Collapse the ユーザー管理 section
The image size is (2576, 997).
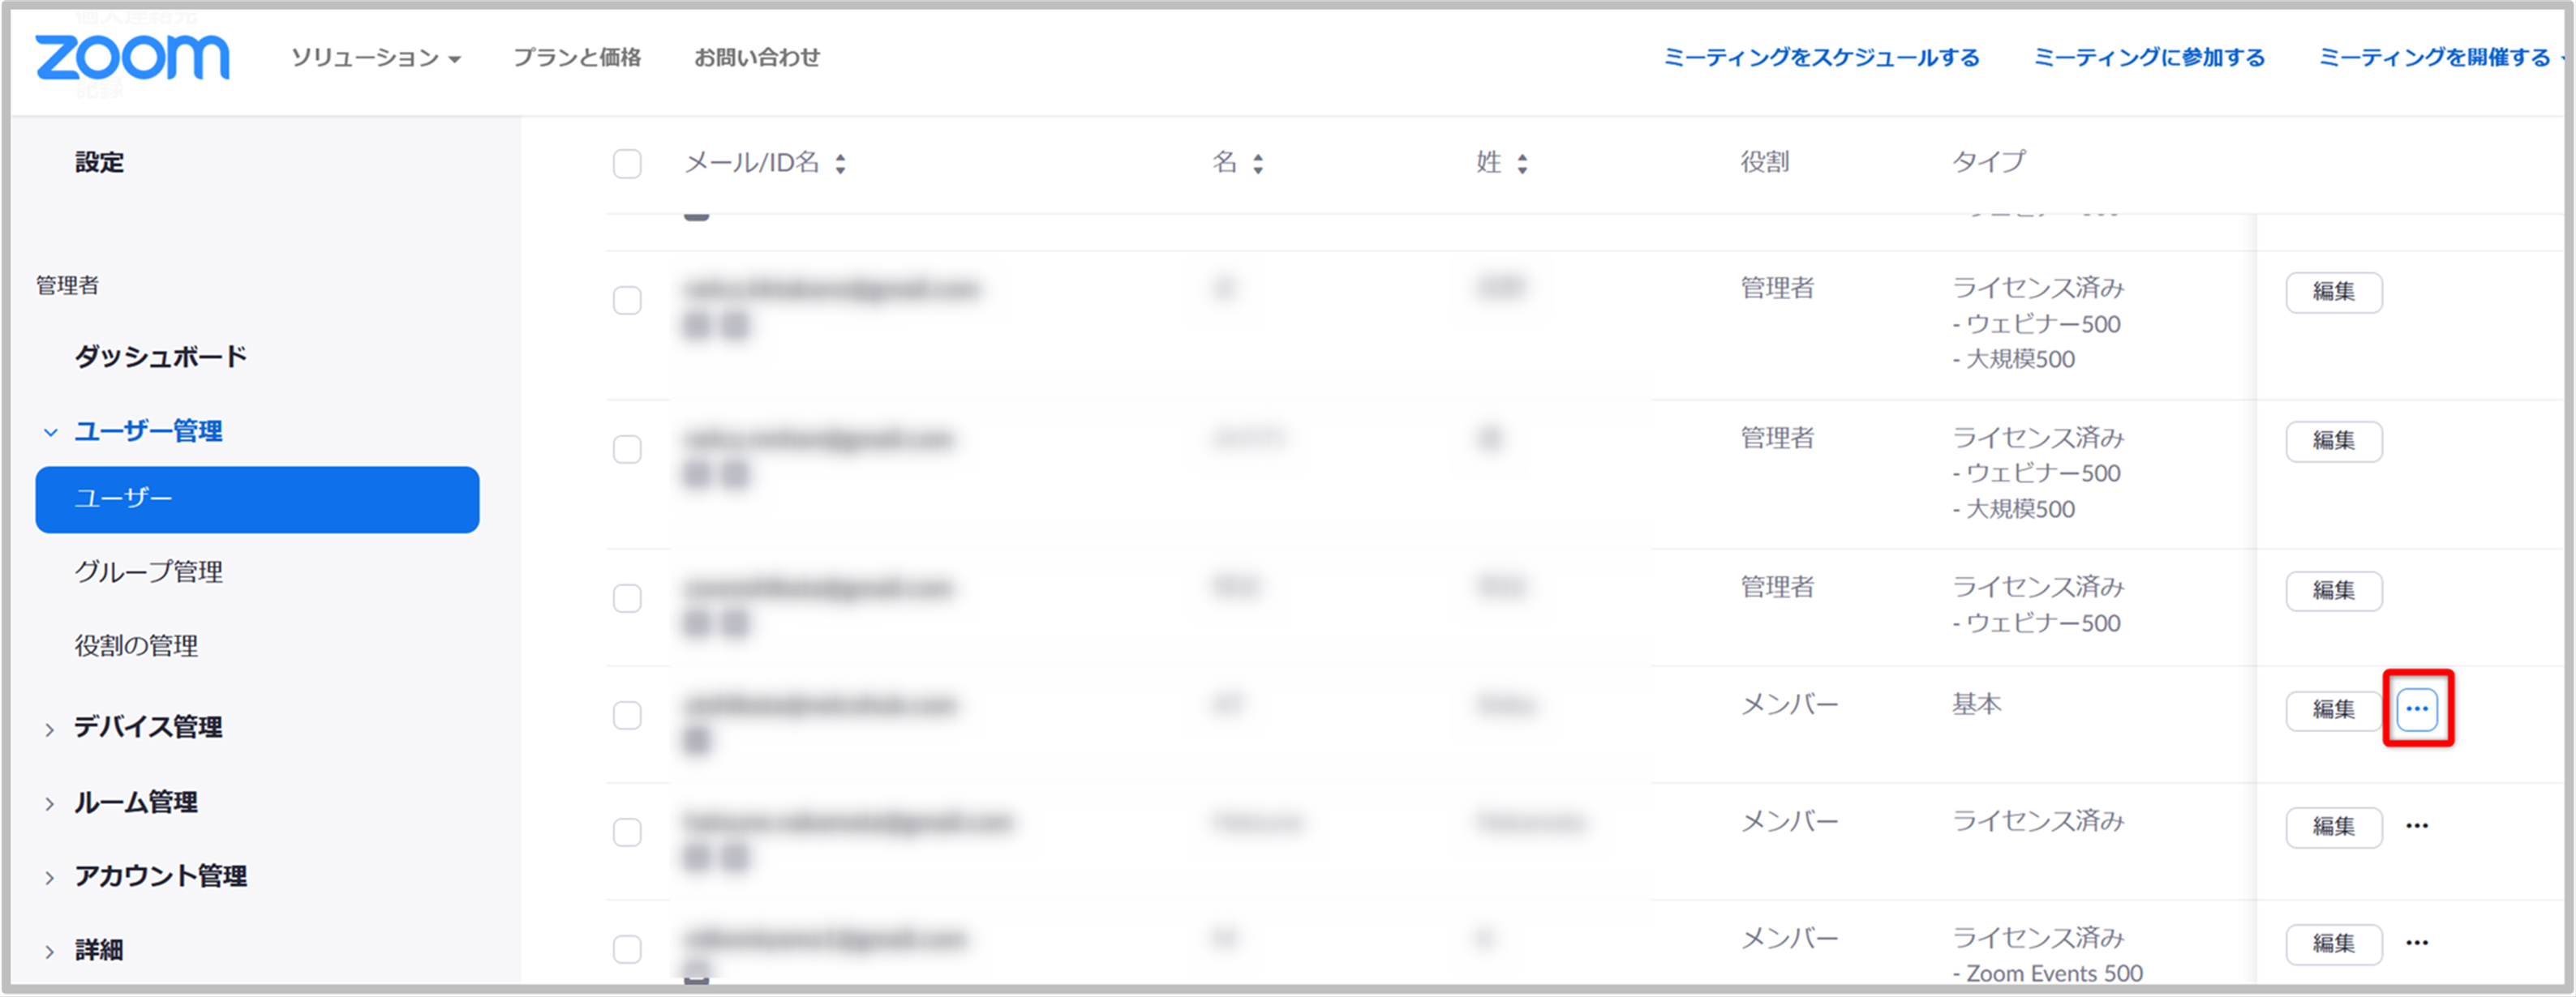[148, 431]
